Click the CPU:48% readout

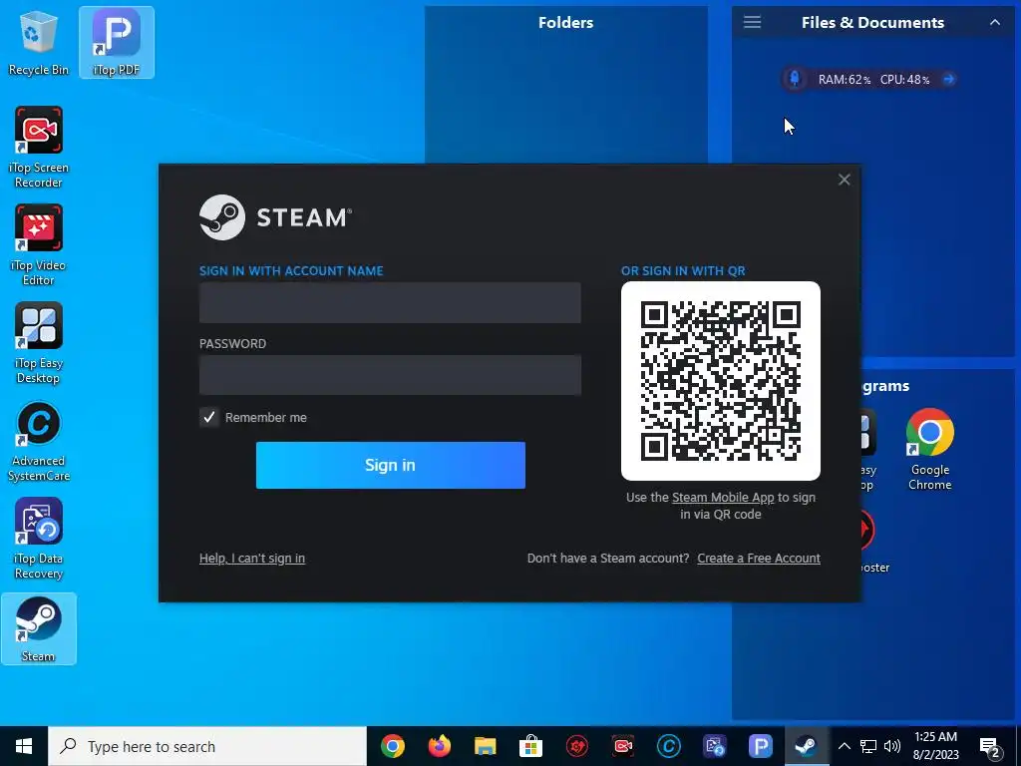click(x=905, y=80)
